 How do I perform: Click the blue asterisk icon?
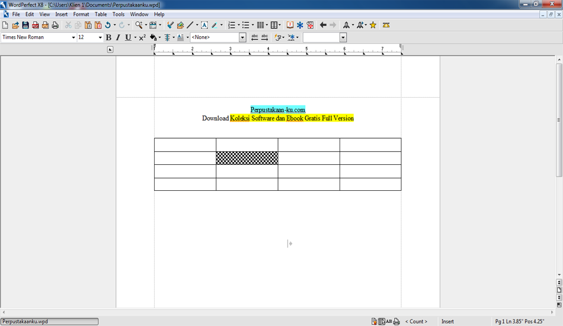pyautogui.click(x=300, y=25)
